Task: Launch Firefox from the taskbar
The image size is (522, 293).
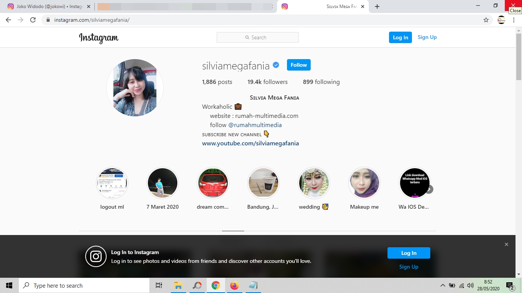Action: (235, 285)
